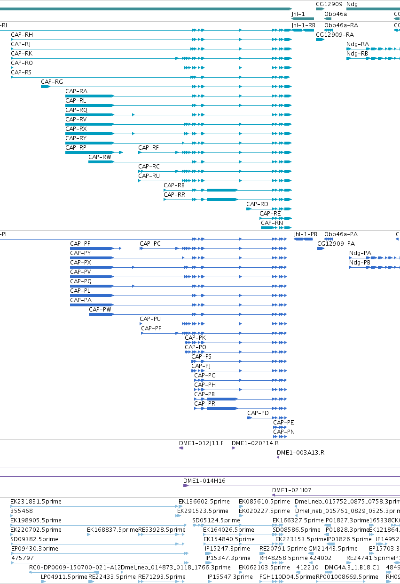Select the CAP-PW protein label
The width and height of the screenshot is (400, 584).
[100, 310]
